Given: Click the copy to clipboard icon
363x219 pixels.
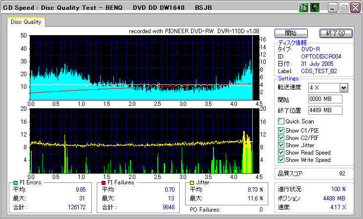Looking at the screenshot, I should click(303, 7).
